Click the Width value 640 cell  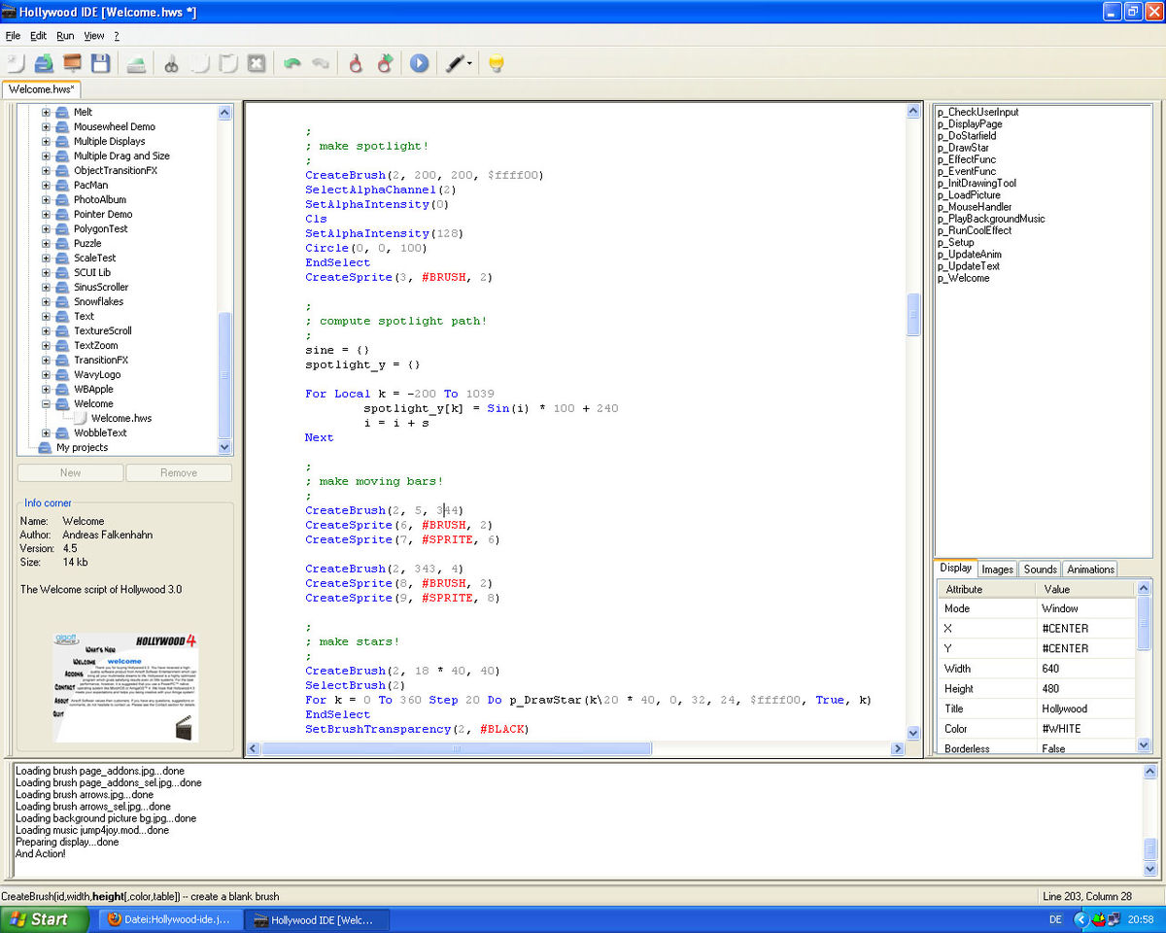coord(1085,669)
